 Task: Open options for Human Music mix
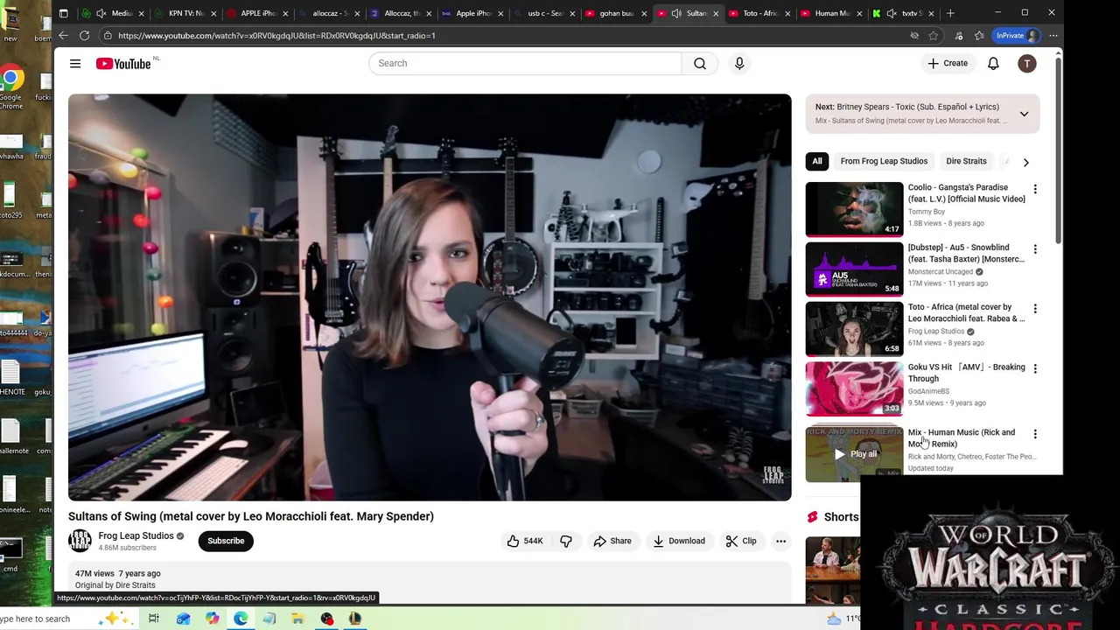[x=1035, y=434]
